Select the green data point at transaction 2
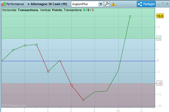This screenshot has height=112, width=170. click(25, 45)
